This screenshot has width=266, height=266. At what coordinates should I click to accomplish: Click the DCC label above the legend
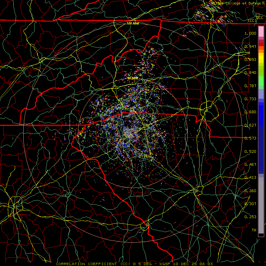(259, 18)
